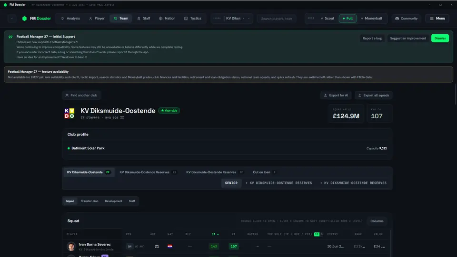Toggle the green IP top role switch
The width and height of the screenshot is (457, 257).
[x=317, y=234]
